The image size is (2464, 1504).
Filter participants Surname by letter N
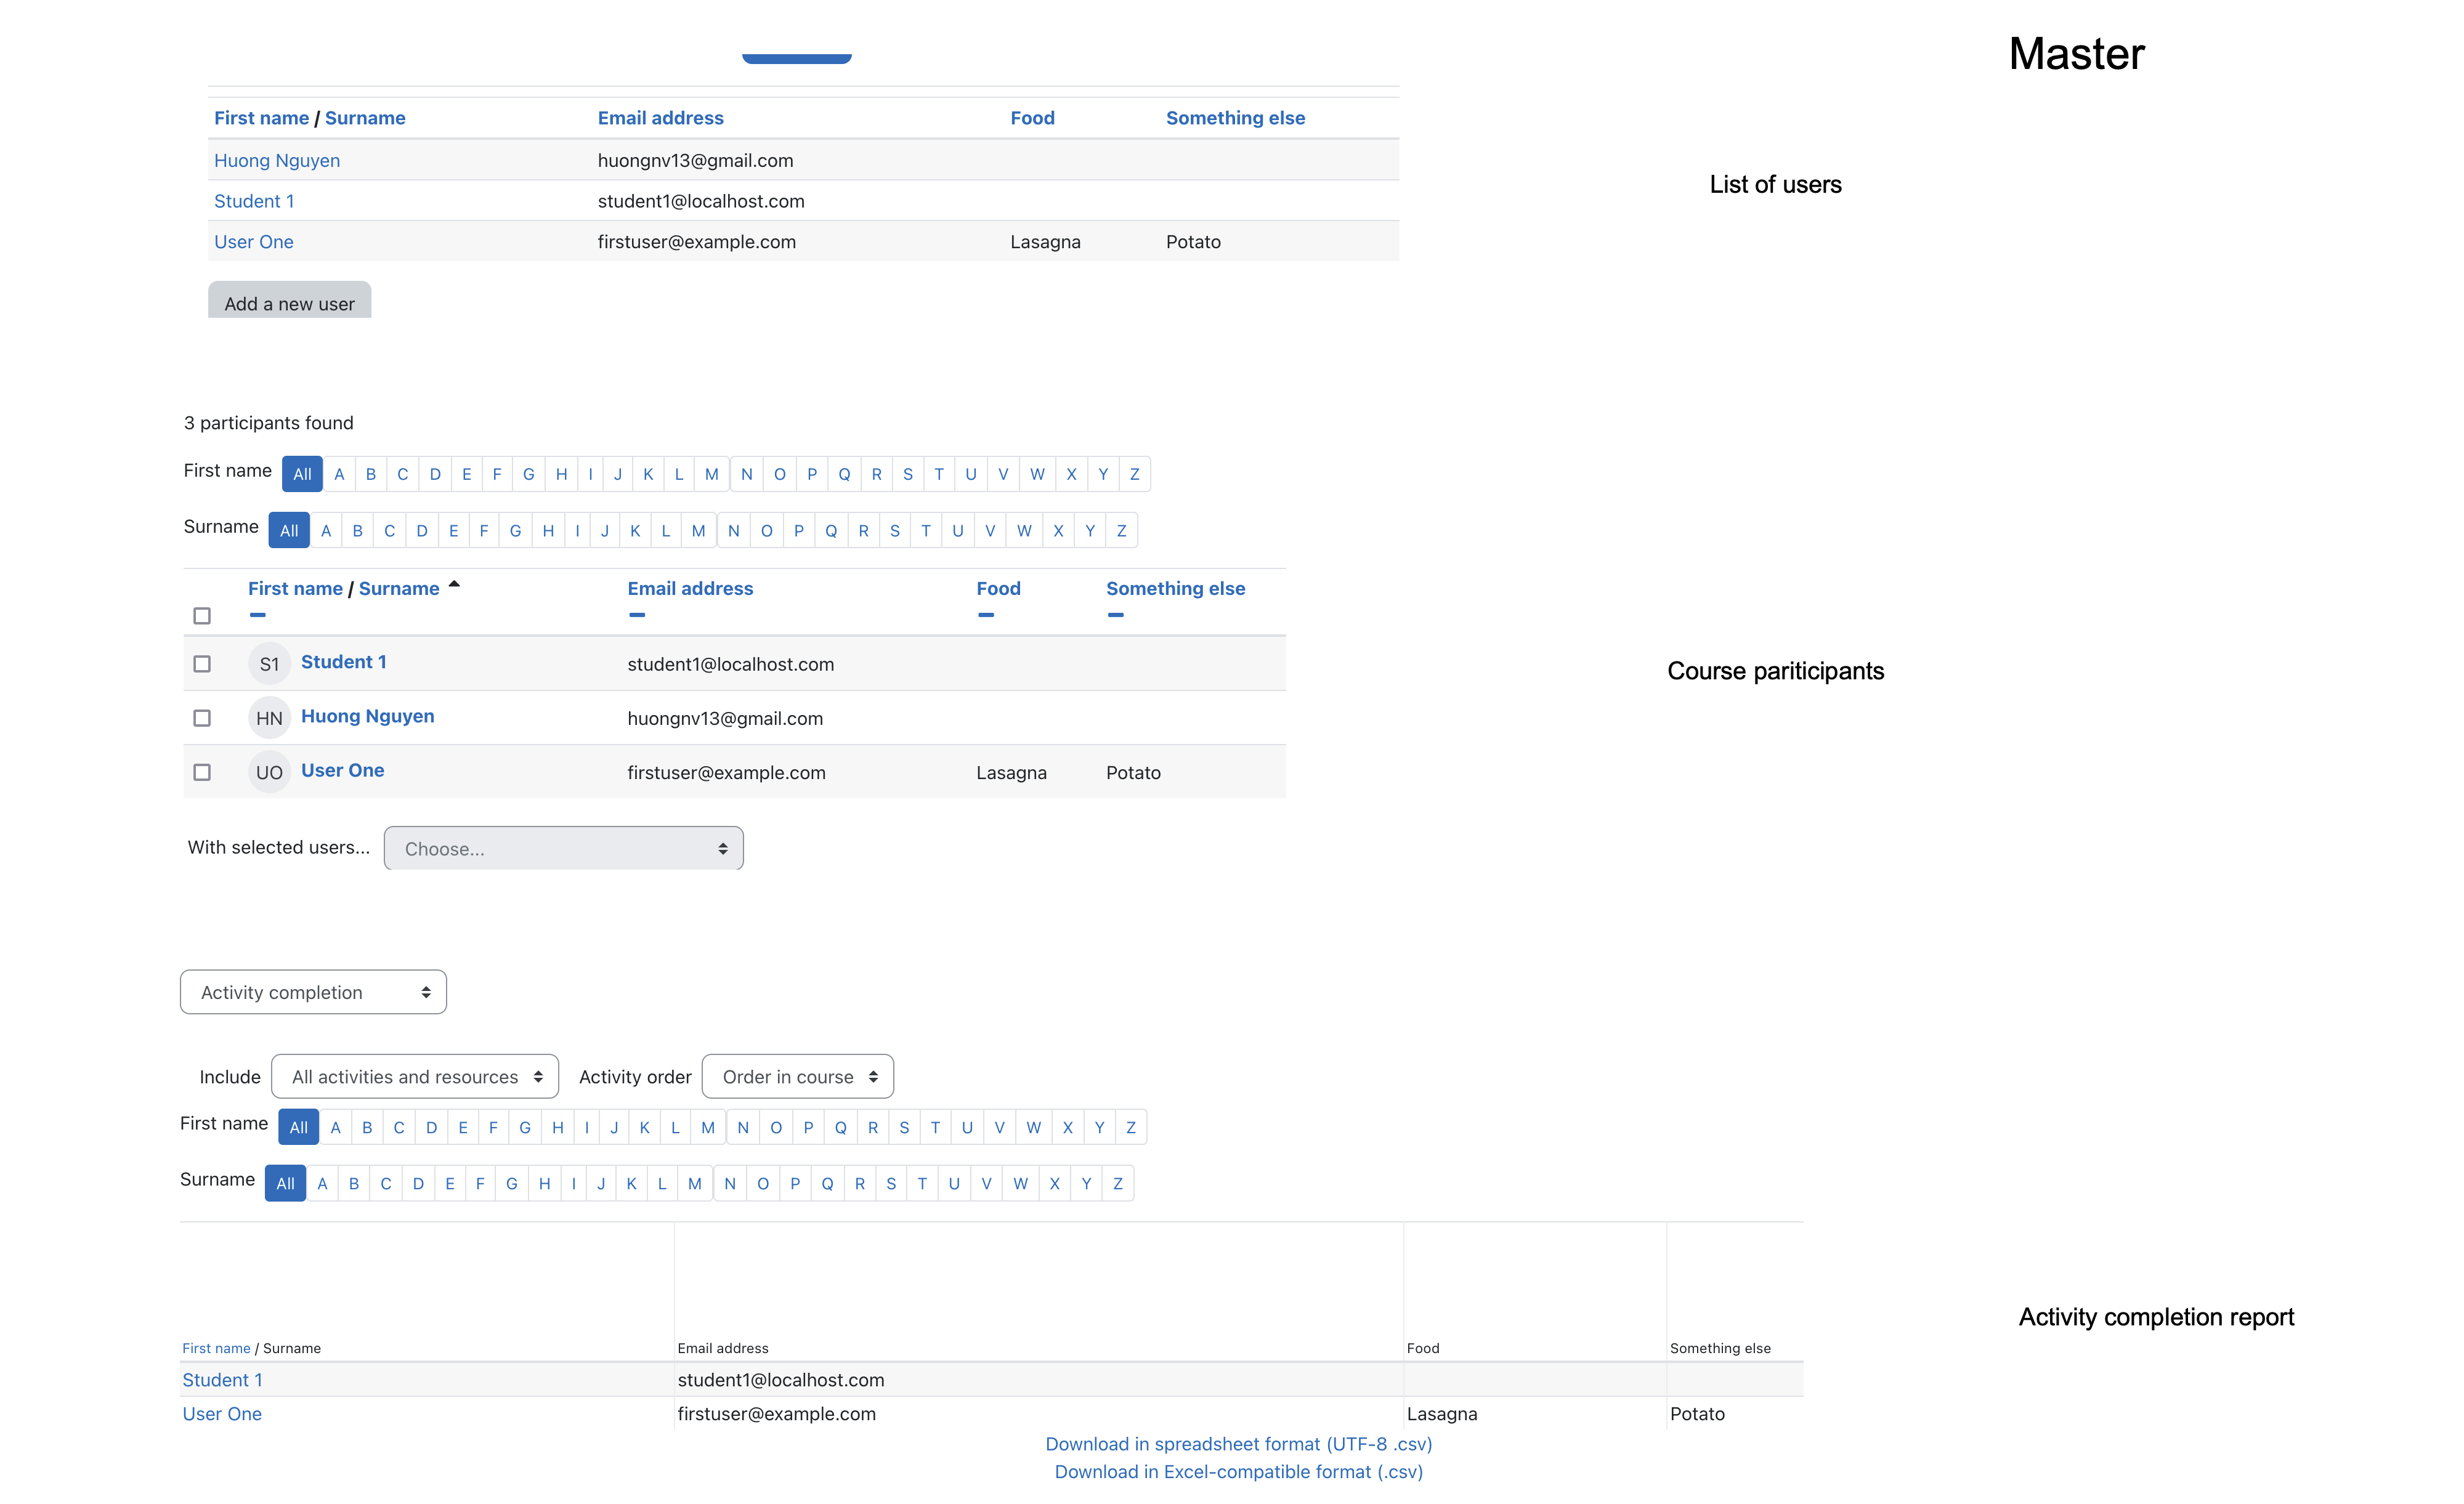point(734,531)
